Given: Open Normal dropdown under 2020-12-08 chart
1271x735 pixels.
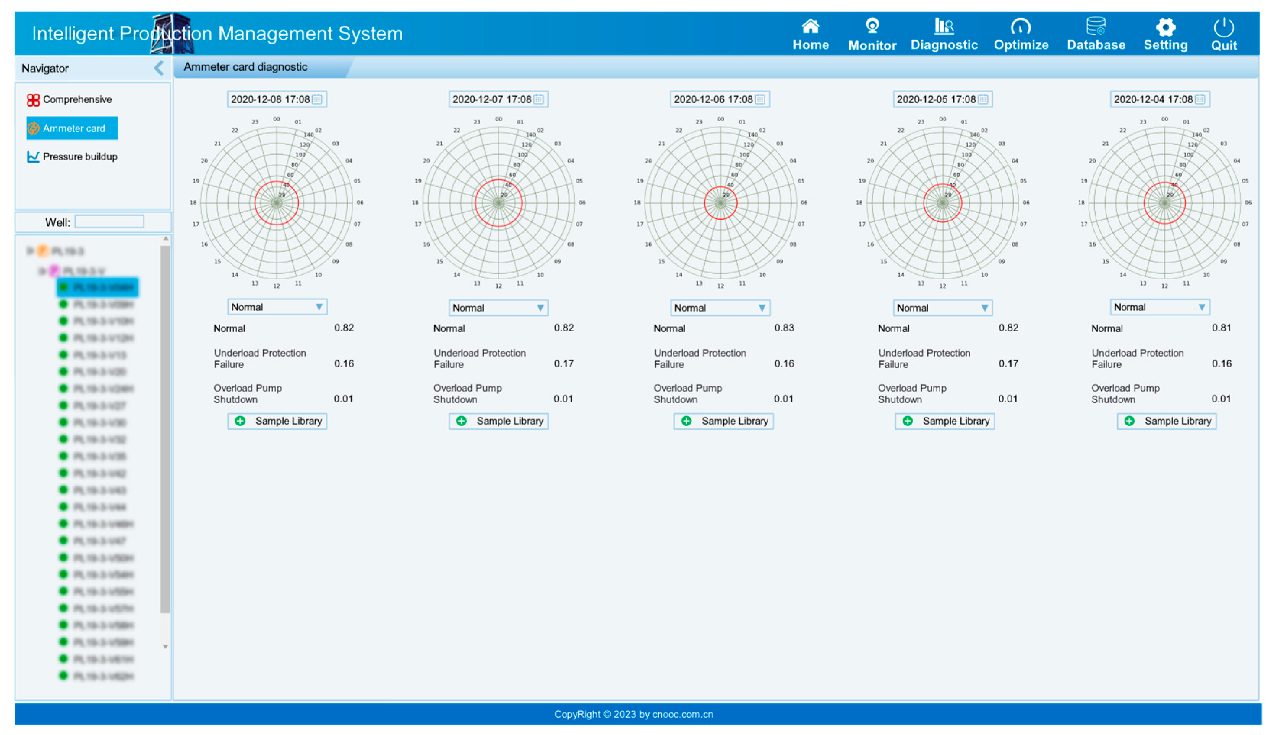Looking at the screenshot, I should coord(277,307).
